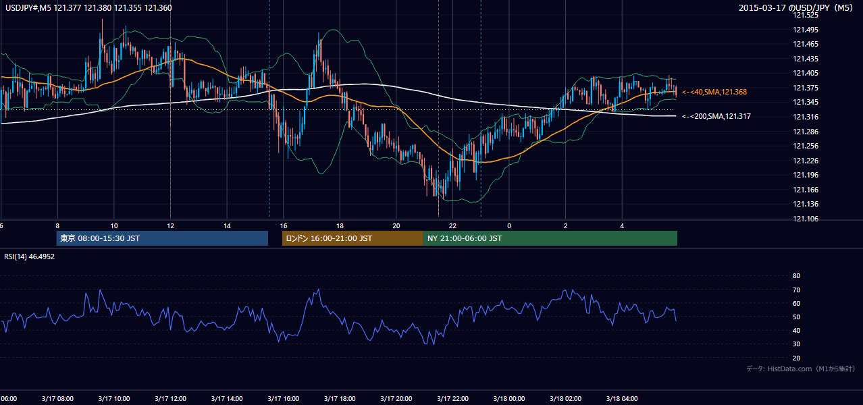This screenshot has width=863, height=405.
Task: Click the RSI 20 level label
Action: coord(796,358)
